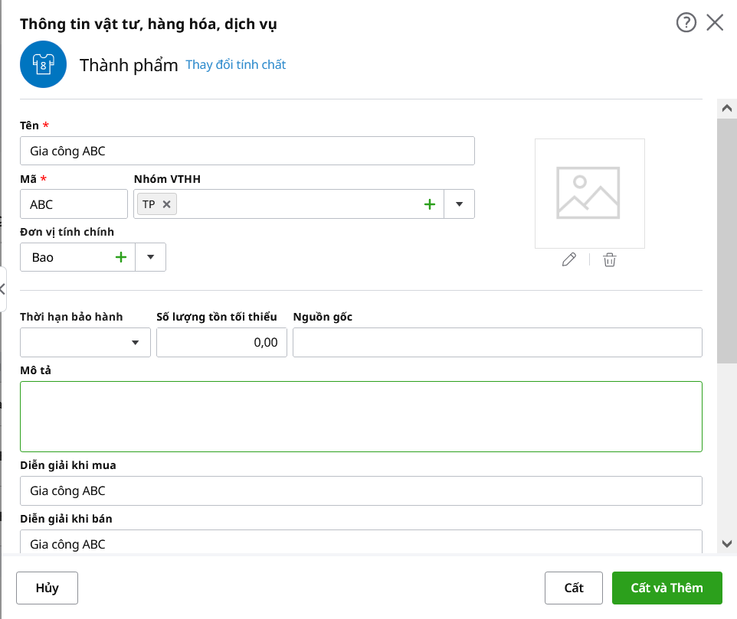This screenshot has width=737, height=619.
Task: Add new unit with green plus icon
Action: click(x=120, y=257)
